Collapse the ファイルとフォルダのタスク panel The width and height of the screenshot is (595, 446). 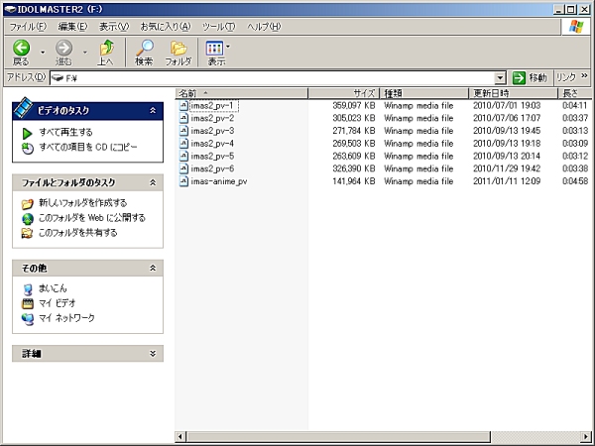coord(153,182)
